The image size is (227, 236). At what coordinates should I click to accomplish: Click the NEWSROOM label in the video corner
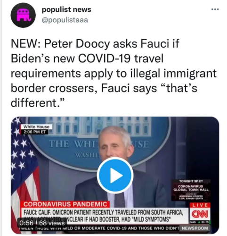point(195,228)
